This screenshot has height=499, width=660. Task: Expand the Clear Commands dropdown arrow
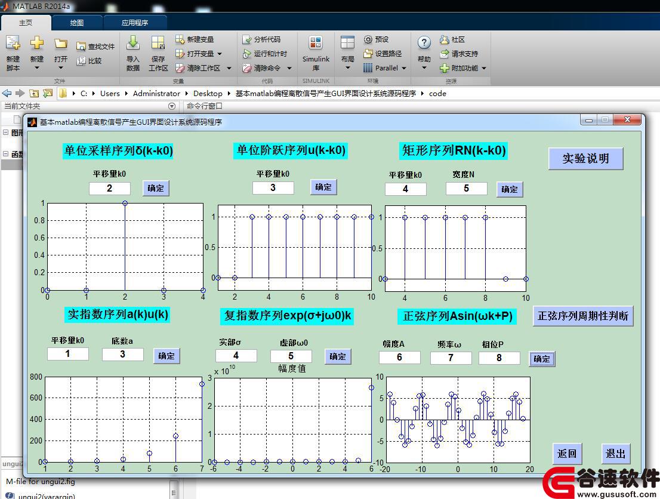coord(289,68)
